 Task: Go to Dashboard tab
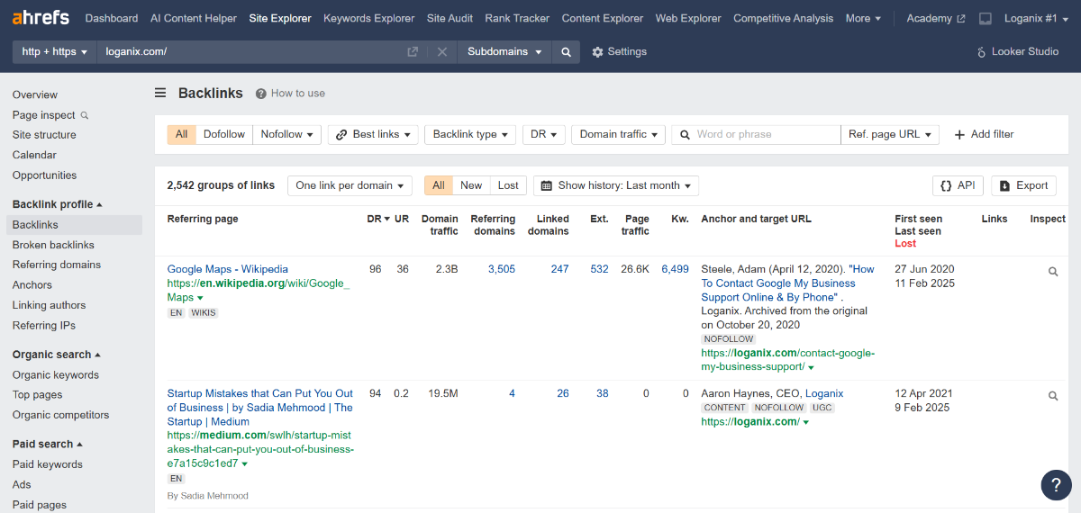(112, 19)
